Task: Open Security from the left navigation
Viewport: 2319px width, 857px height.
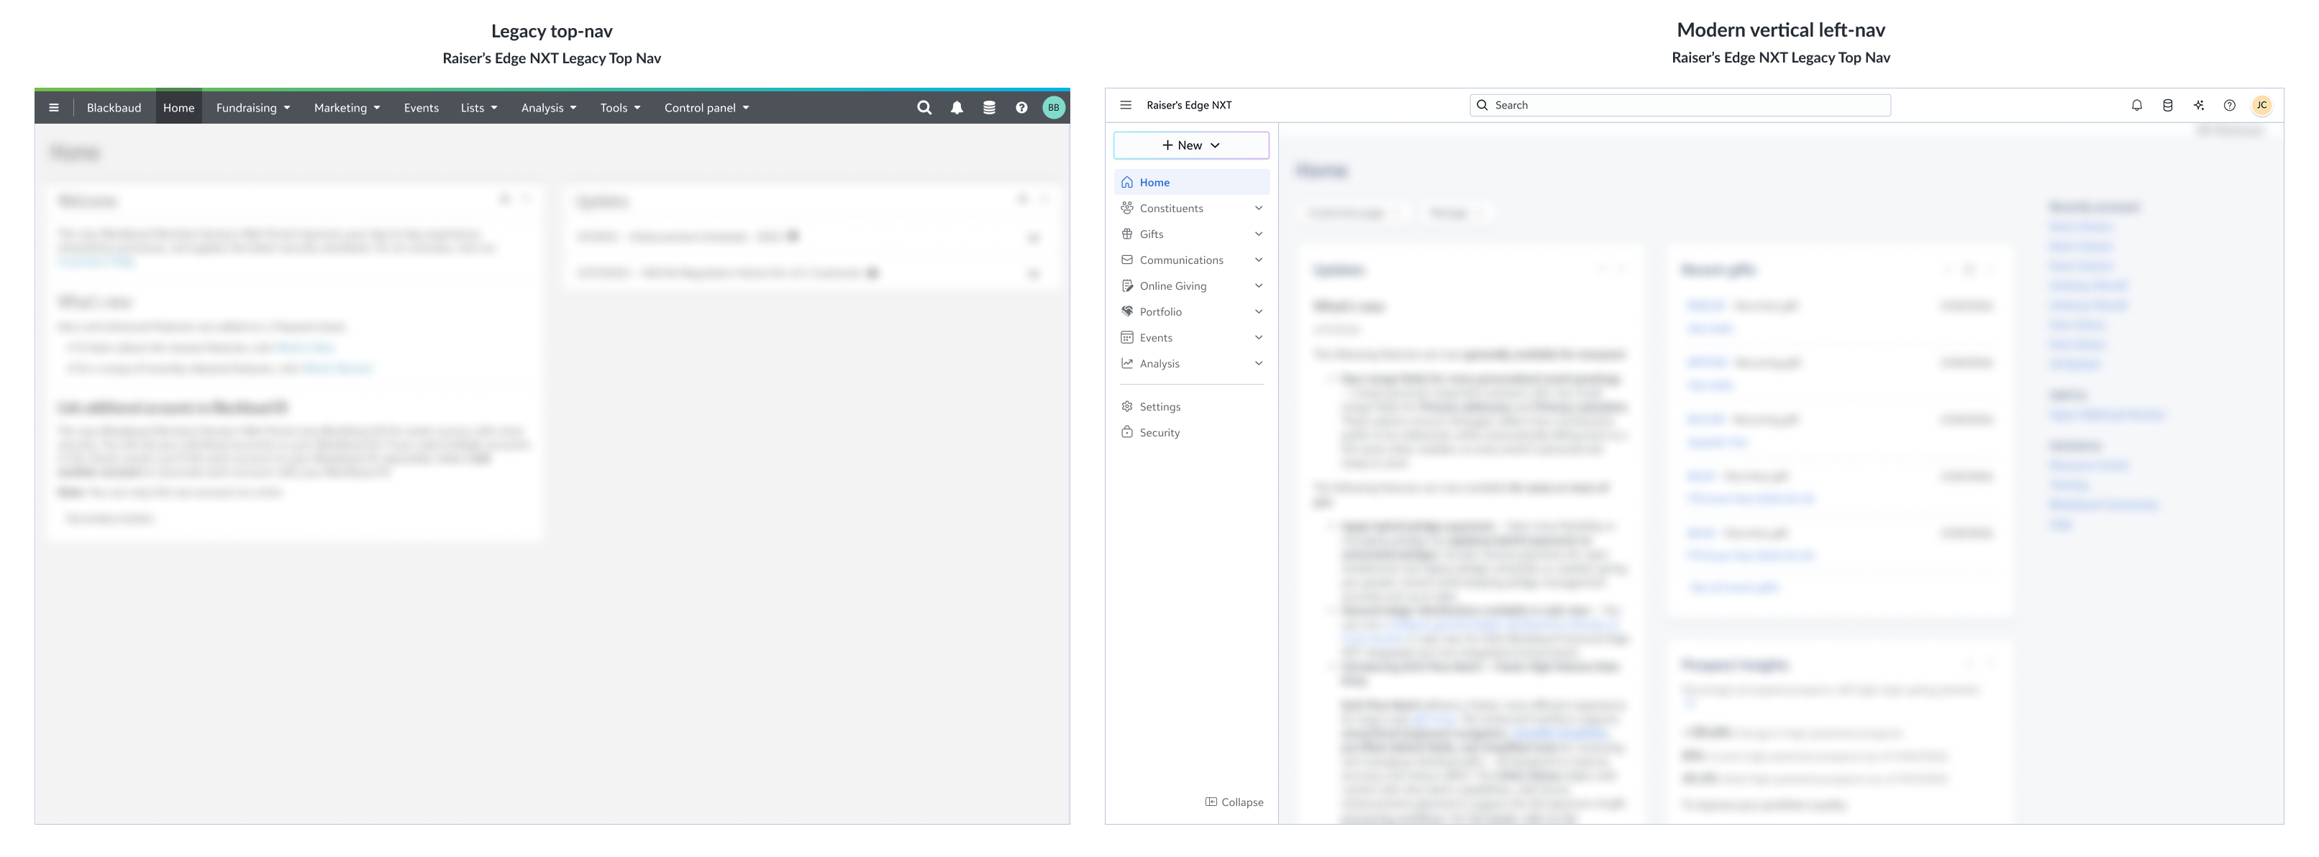Action: [x=1159, y=432]
